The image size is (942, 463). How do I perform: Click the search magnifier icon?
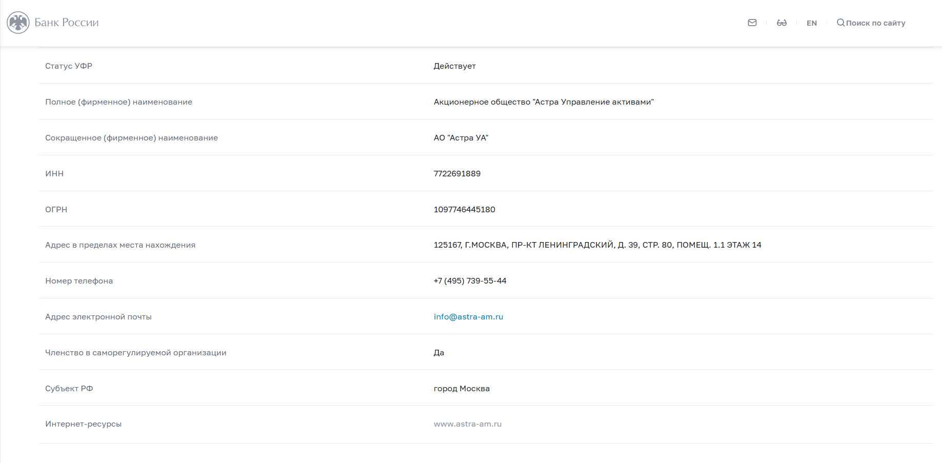[x=840, y=23]
